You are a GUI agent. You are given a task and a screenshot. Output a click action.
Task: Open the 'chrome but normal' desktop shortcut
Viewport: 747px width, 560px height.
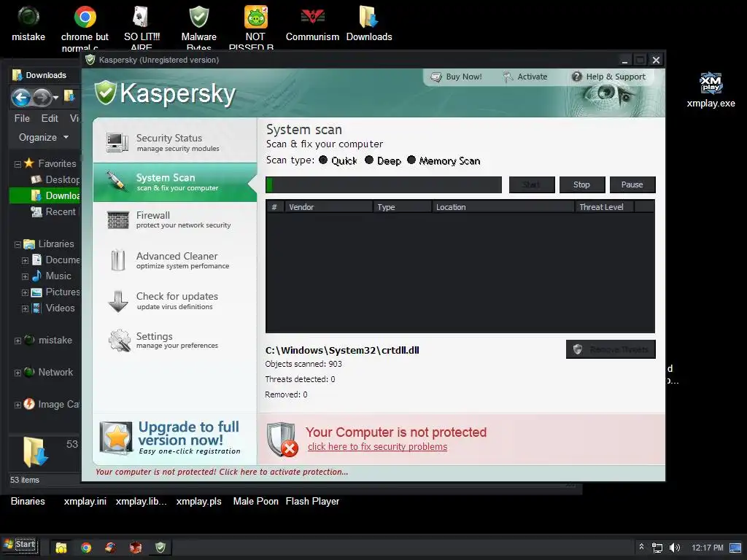pyautogui.click(x=85, y=17)
